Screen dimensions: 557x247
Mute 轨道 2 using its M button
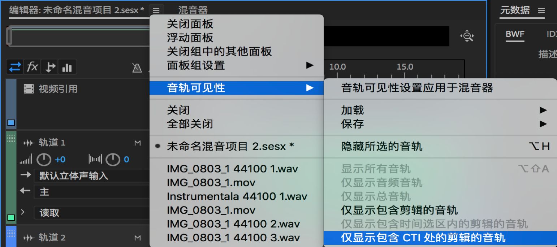[x=137, y=238]
